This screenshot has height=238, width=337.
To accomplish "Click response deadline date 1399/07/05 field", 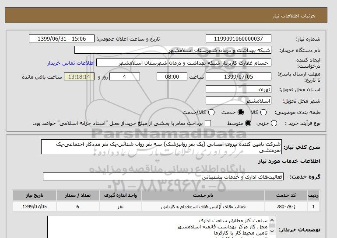I will pos(239,76).
